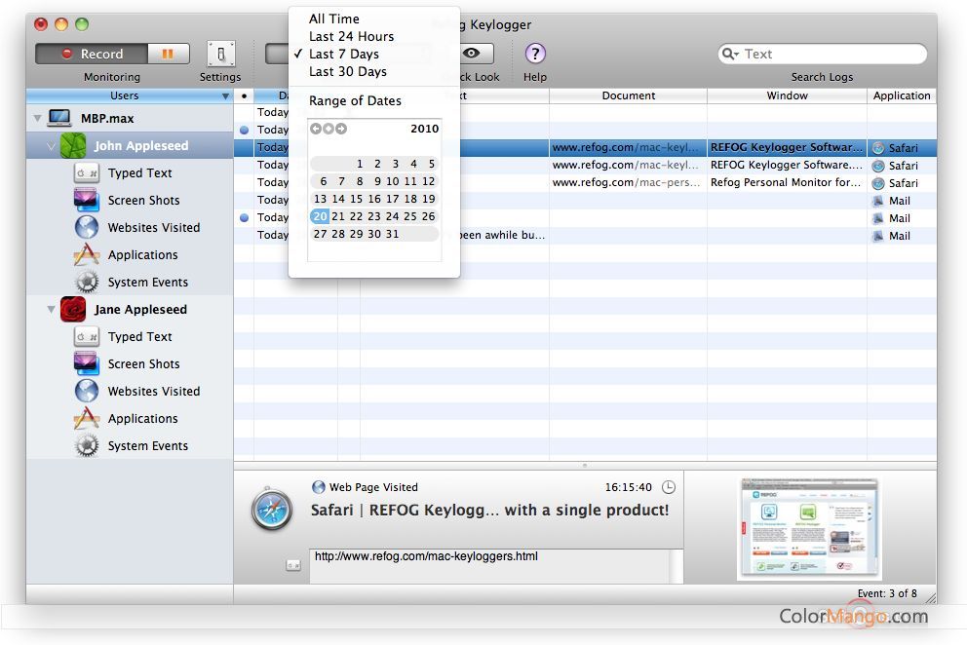Go to previous month in calendar

316,129
